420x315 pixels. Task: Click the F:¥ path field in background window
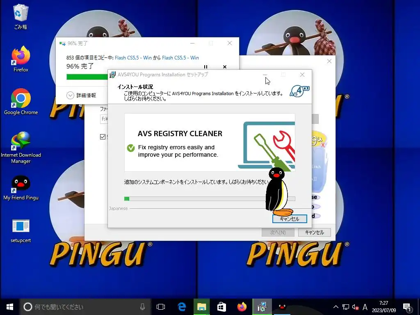(104, 119)
